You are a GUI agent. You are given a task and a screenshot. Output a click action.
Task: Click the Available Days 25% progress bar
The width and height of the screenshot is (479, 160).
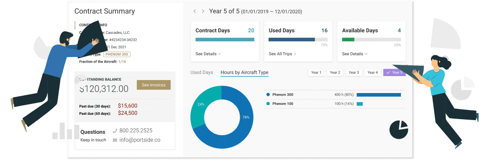click(x=371, y=40)
